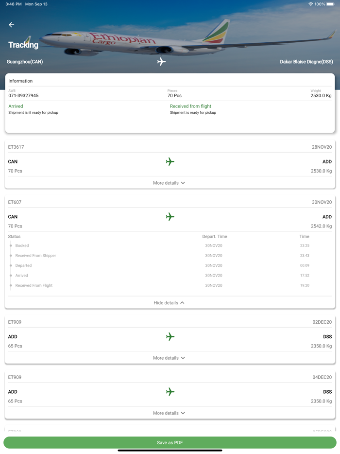The width and height of the screenshot is (340, 454).
Task: Tap the green plane icon on ET607 card
Action: click(170, 217)
